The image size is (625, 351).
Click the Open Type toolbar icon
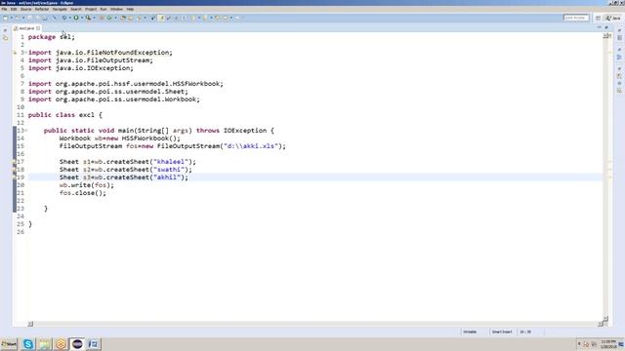(x=123, y=18)
